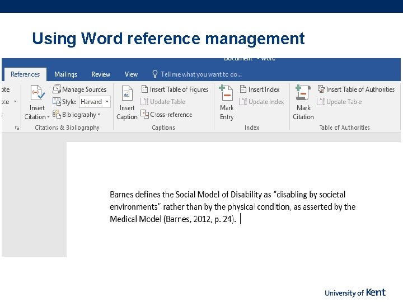This screenshot has height=302, width=403.
Task: Click the Insert Table of Figures icon
Action: pyautogui.click(x=145, y=89)
